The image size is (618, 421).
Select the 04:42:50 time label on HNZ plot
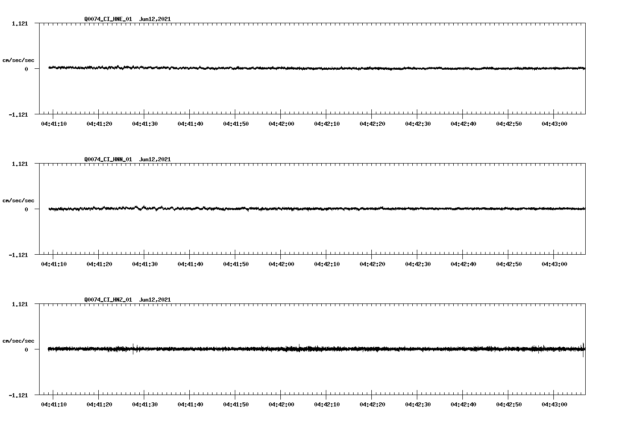(509, 405)
